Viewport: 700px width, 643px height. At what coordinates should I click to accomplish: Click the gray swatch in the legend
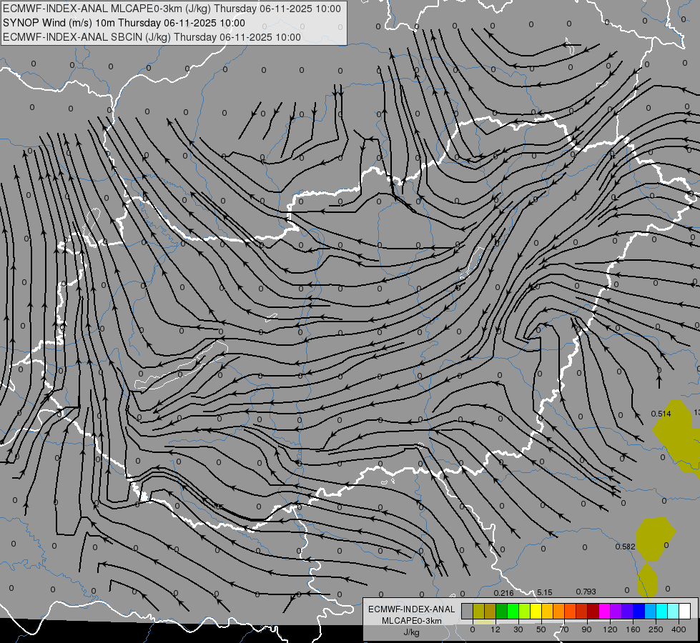468,611
